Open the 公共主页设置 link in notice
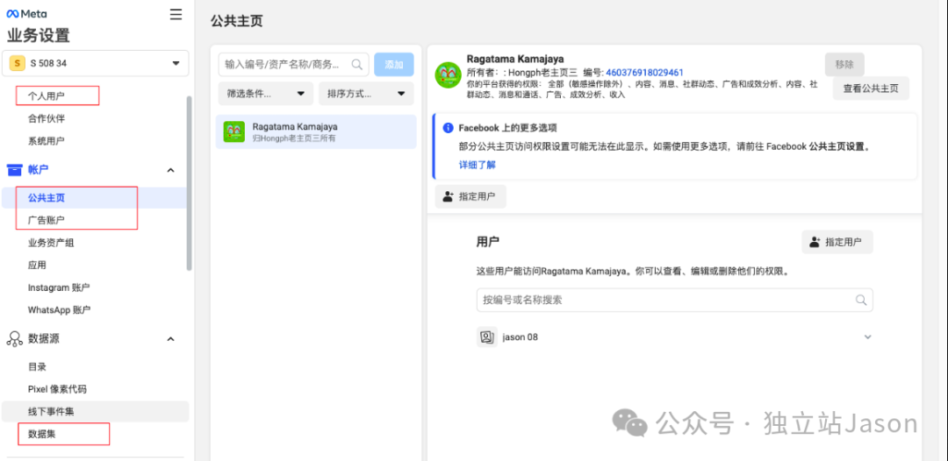 pyautogui.click(x=837, y=146)
